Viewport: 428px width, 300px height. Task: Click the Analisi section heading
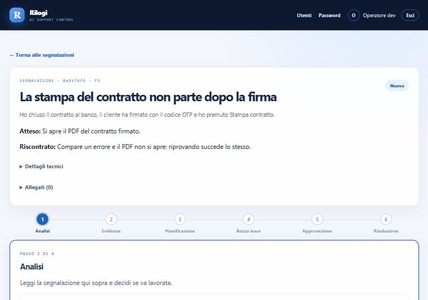[32, 266]
